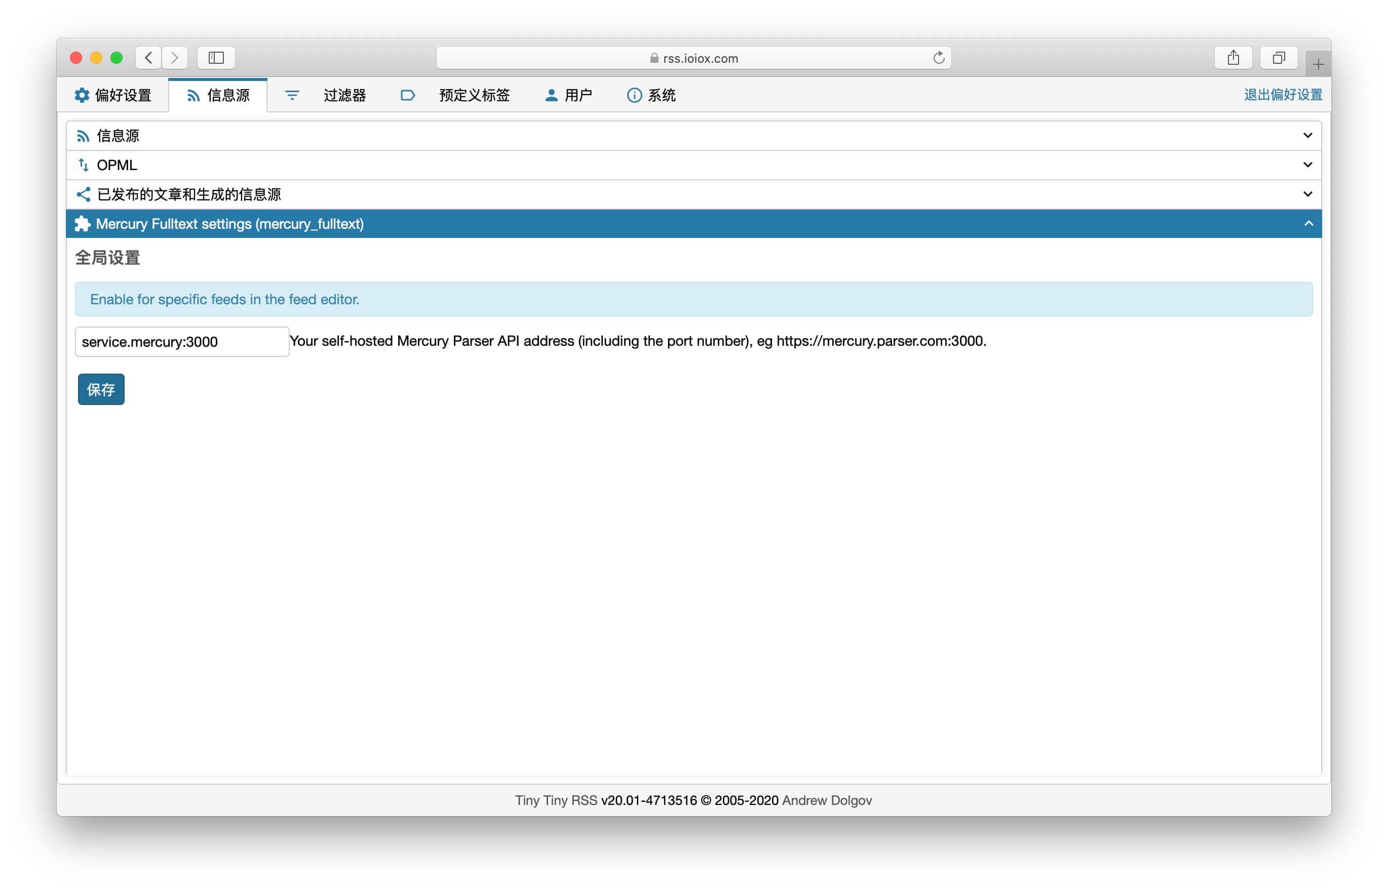Click the filter icon before 过滤器

[x=292, y=95]
